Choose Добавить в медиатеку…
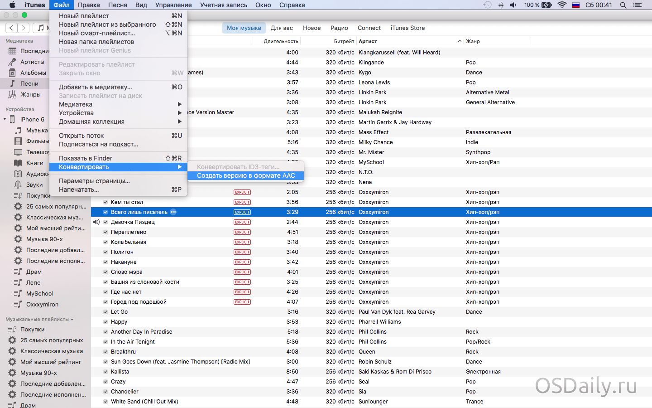This screenshot has width=652, height=408. tap(118, 87)
